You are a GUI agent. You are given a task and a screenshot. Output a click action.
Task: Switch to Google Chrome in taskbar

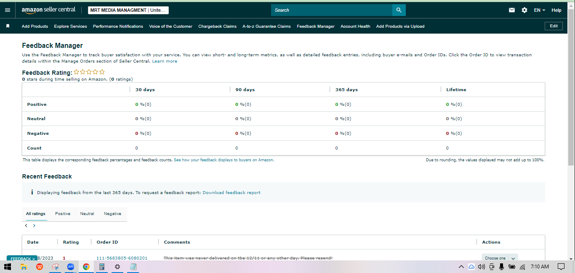click(x=86, y=267)
